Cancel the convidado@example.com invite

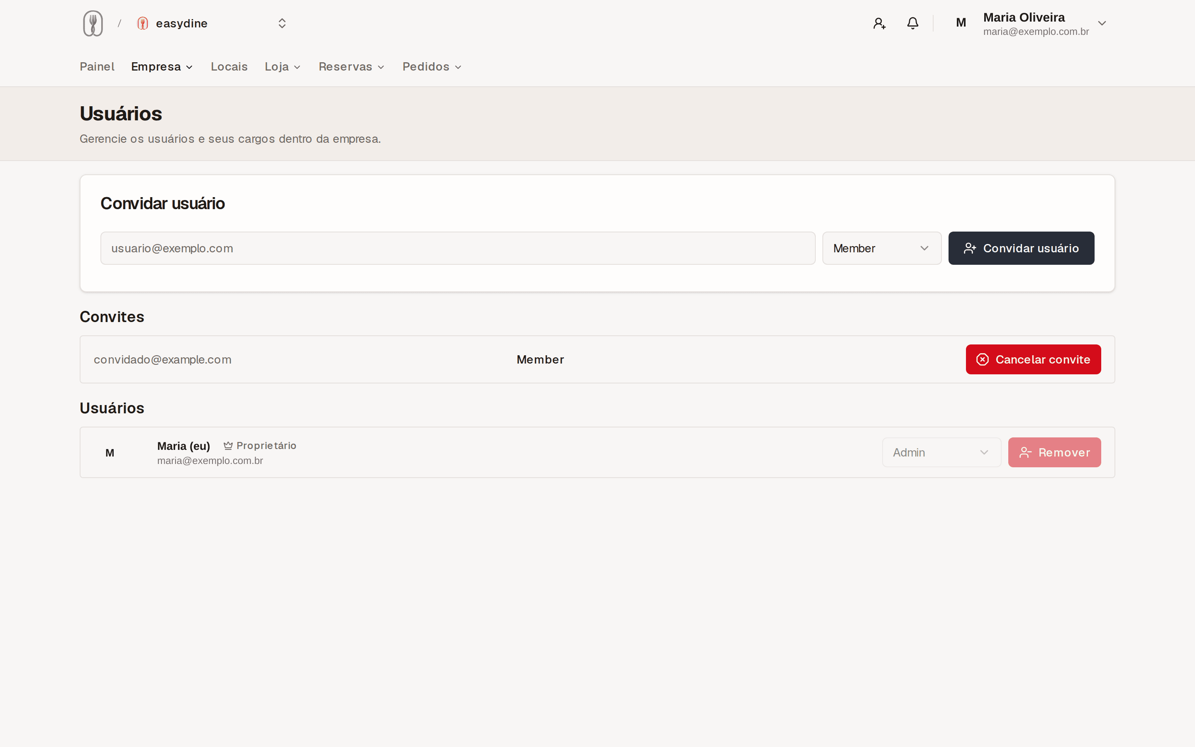click(1033, 359)
